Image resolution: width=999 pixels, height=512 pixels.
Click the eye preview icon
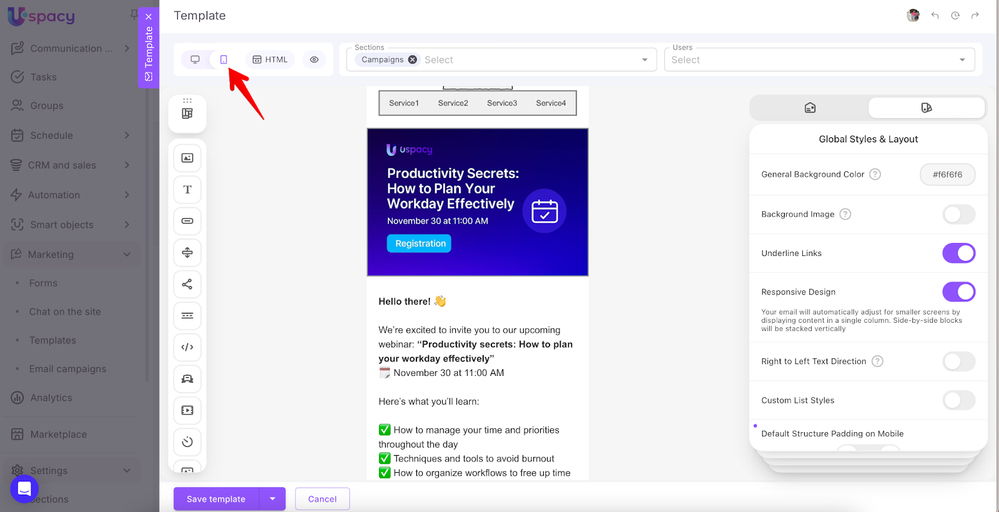314,59
